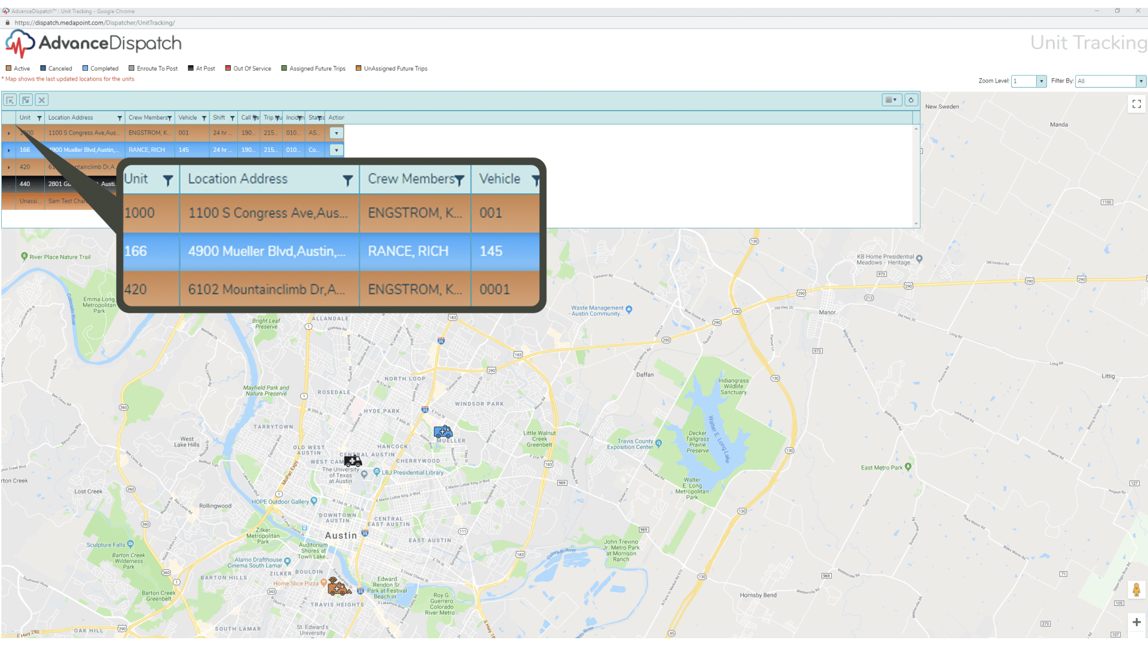Click the X clear icon in grid toolbar

coord(42,100)
